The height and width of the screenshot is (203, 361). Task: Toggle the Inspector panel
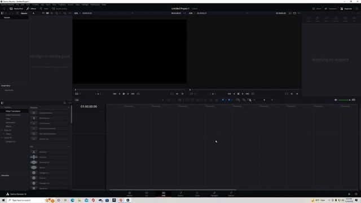[x=346, y=8]
